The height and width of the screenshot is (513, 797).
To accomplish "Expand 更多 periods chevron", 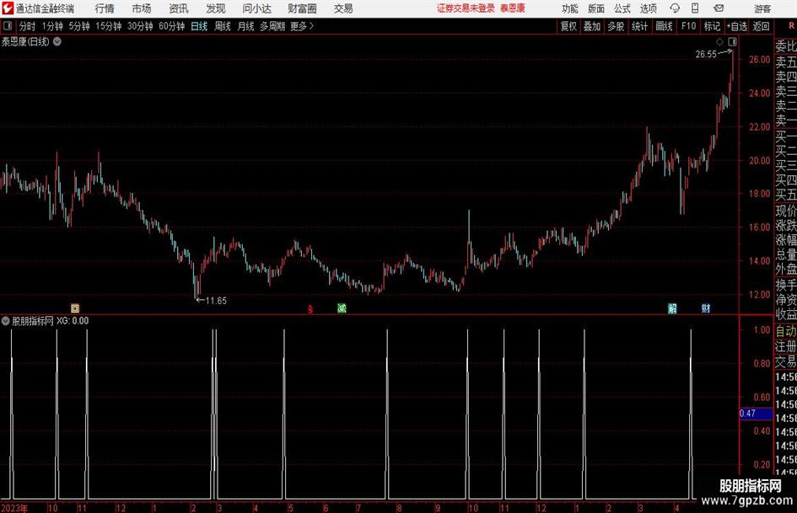I will point(311,26).
